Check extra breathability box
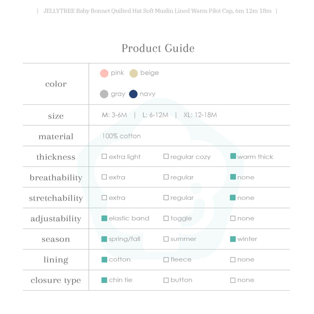The width and height of the screenshot is (314, 314). coord(104,177)
